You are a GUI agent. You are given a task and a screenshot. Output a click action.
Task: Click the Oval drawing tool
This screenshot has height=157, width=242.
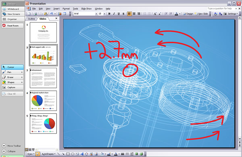[73, 154]
